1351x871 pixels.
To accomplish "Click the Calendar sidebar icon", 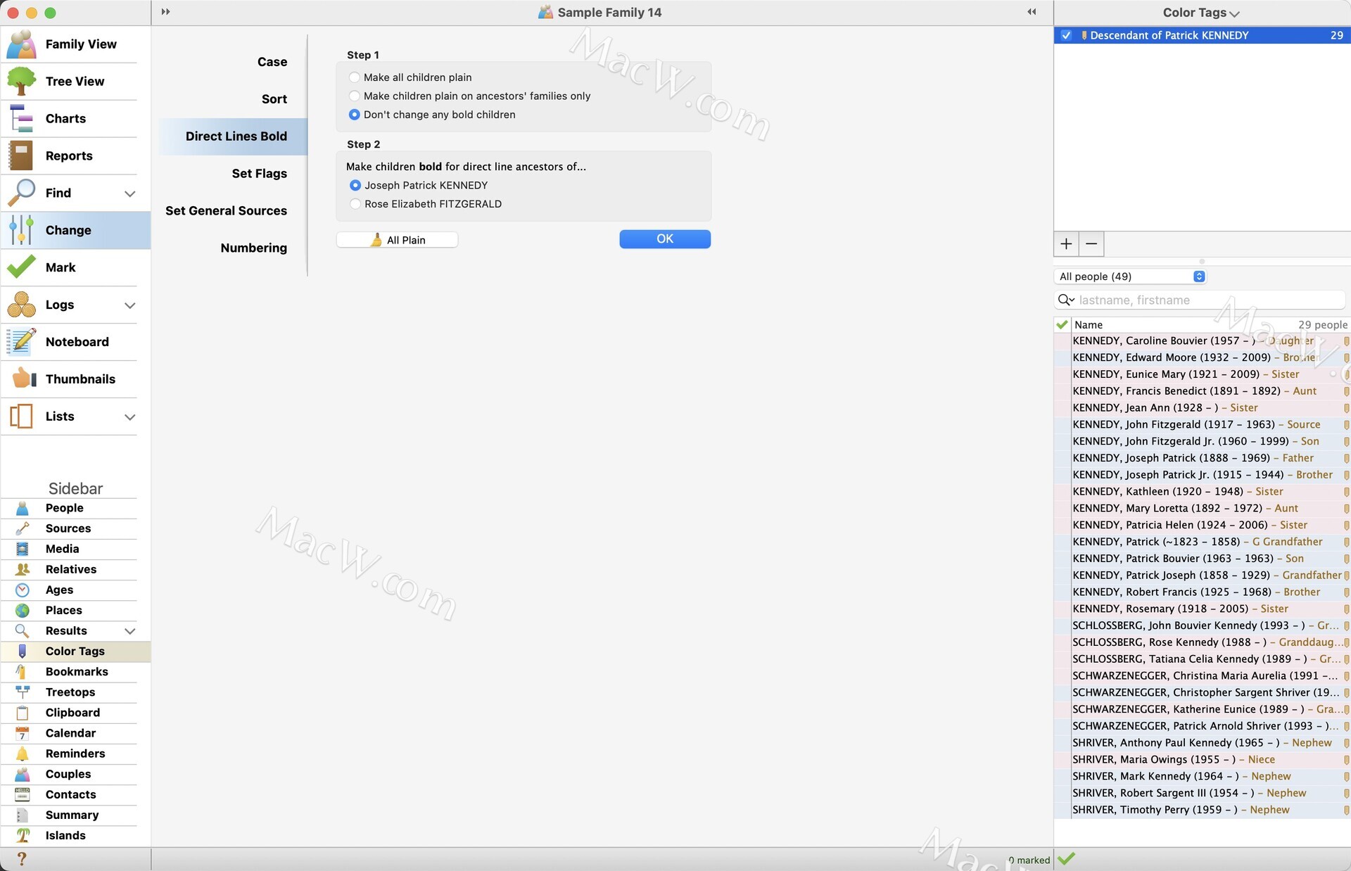I will pos(23,733).
